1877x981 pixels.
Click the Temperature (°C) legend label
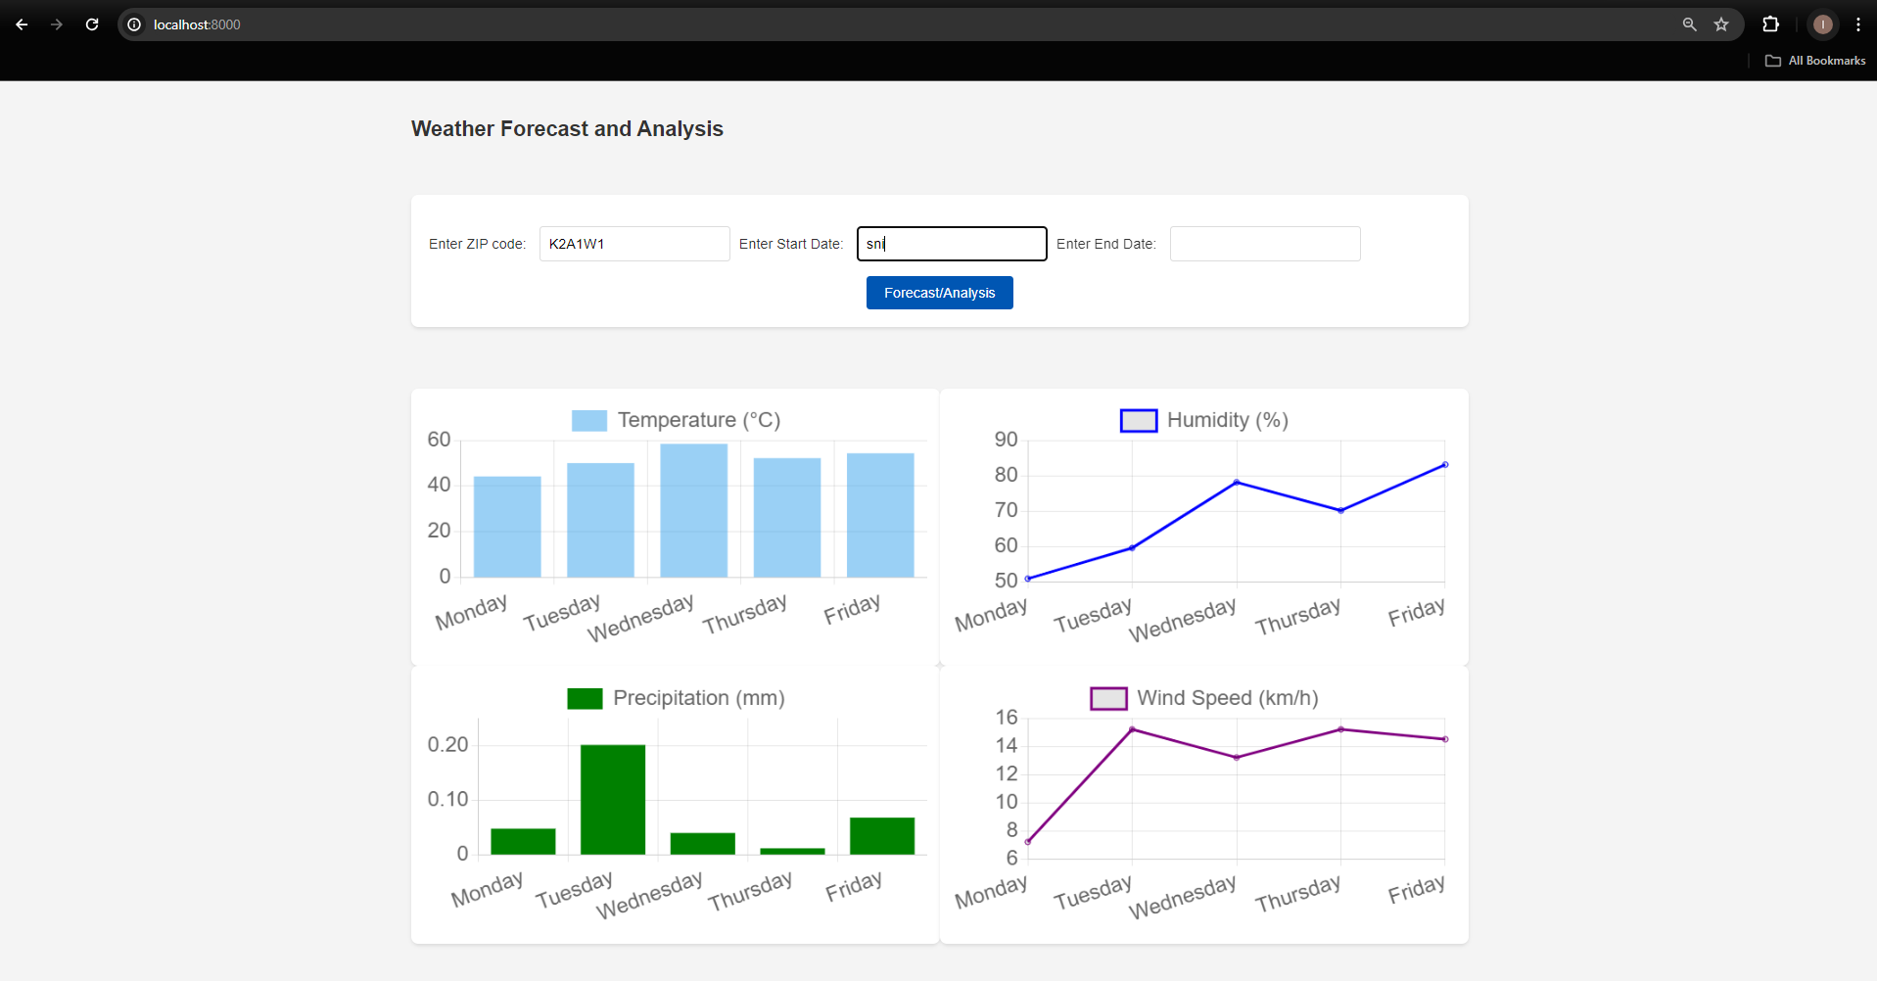pos(699,420)
